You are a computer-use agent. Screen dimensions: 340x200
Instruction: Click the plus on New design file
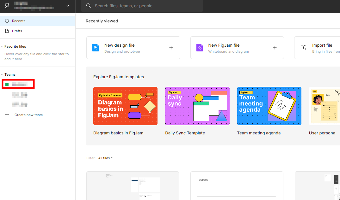(171, 48)
